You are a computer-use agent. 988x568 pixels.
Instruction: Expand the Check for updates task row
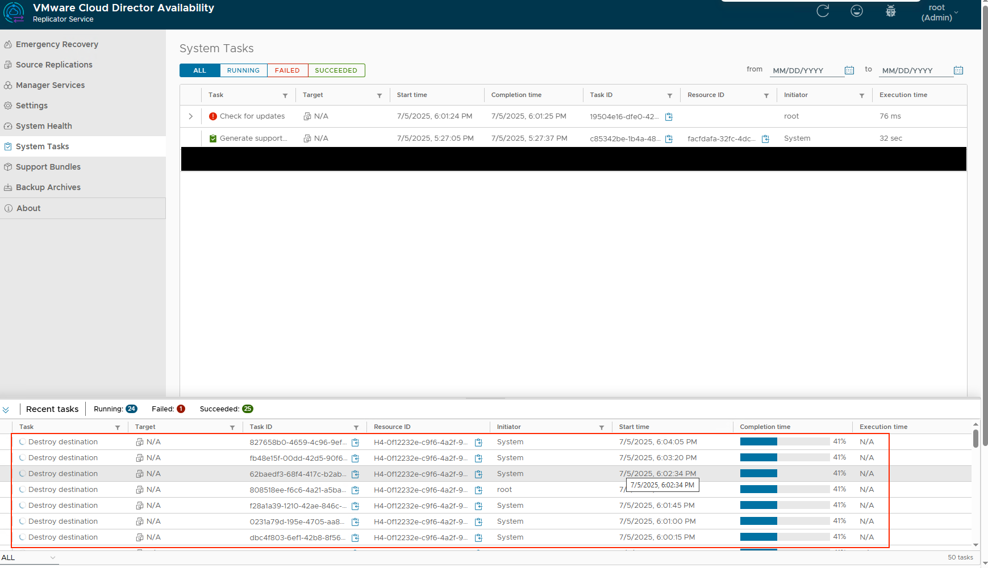[191, 116]
